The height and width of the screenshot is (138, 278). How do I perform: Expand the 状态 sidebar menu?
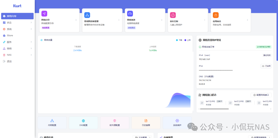click(x=17, y=22)
